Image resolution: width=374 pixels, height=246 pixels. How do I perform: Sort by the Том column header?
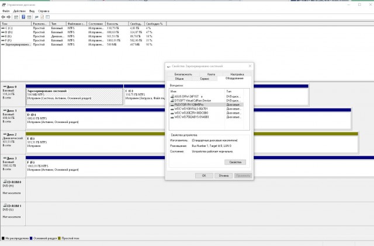pos(16,24)
